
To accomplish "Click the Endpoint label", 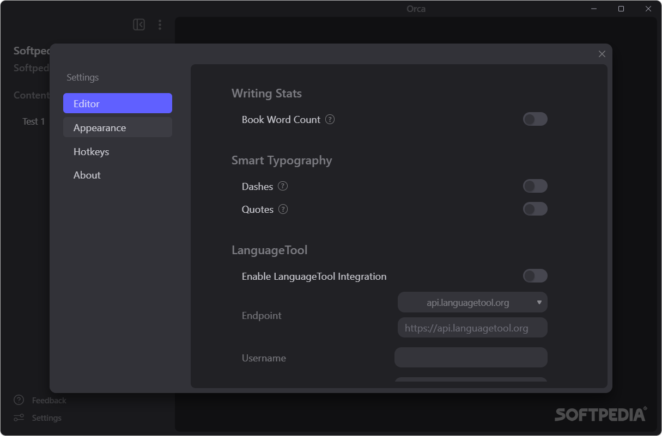I will pyautogui.click(x=262, y=315).
